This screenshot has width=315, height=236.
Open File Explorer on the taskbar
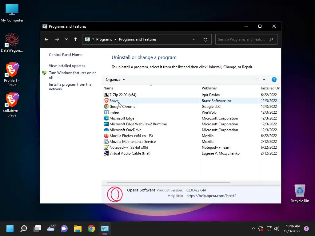(x=78, y=228)
